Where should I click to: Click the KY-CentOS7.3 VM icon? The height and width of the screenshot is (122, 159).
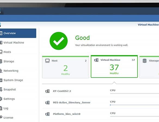click(x=47, y=91)
